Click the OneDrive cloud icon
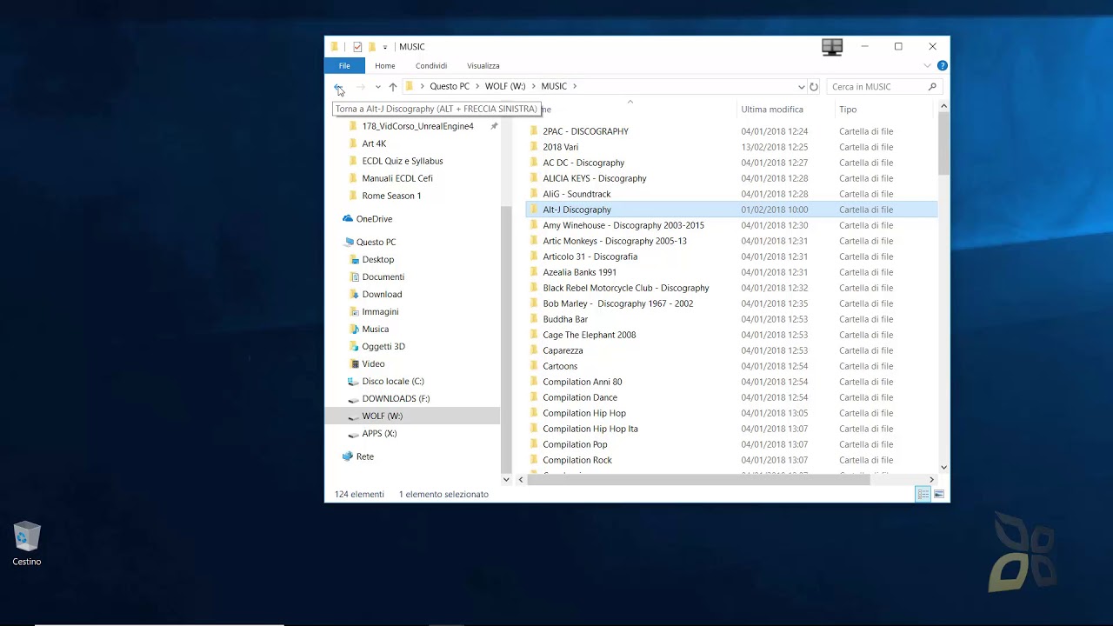The height and width of the screenshot is (626, 1113). point(348,219)
